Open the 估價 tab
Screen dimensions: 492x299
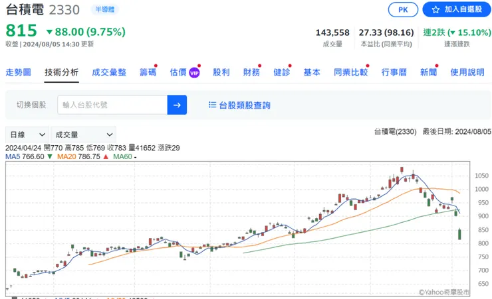pyautogui.click(x=178, y=72)
